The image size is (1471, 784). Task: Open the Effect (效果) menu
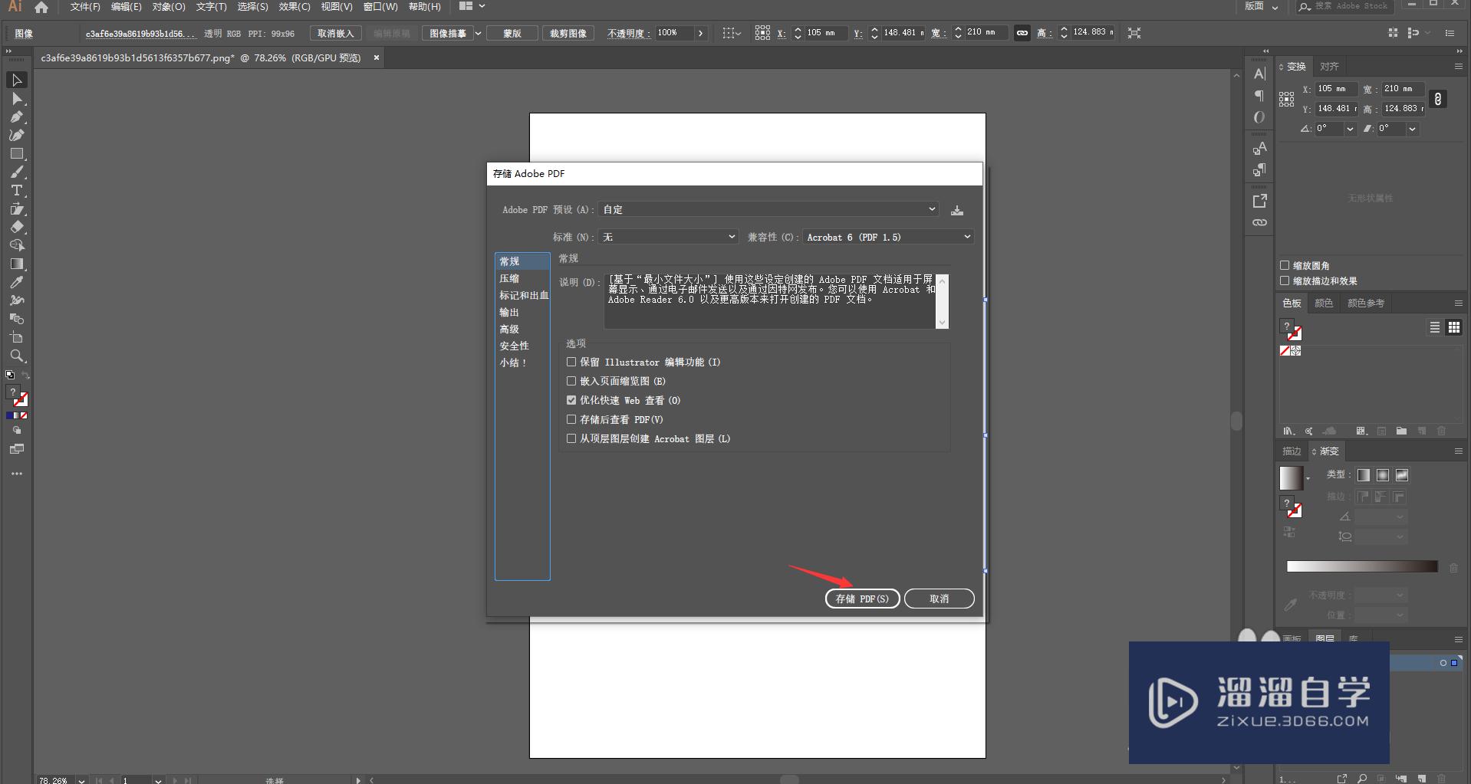pyautogui.click(x=295, y=6)
